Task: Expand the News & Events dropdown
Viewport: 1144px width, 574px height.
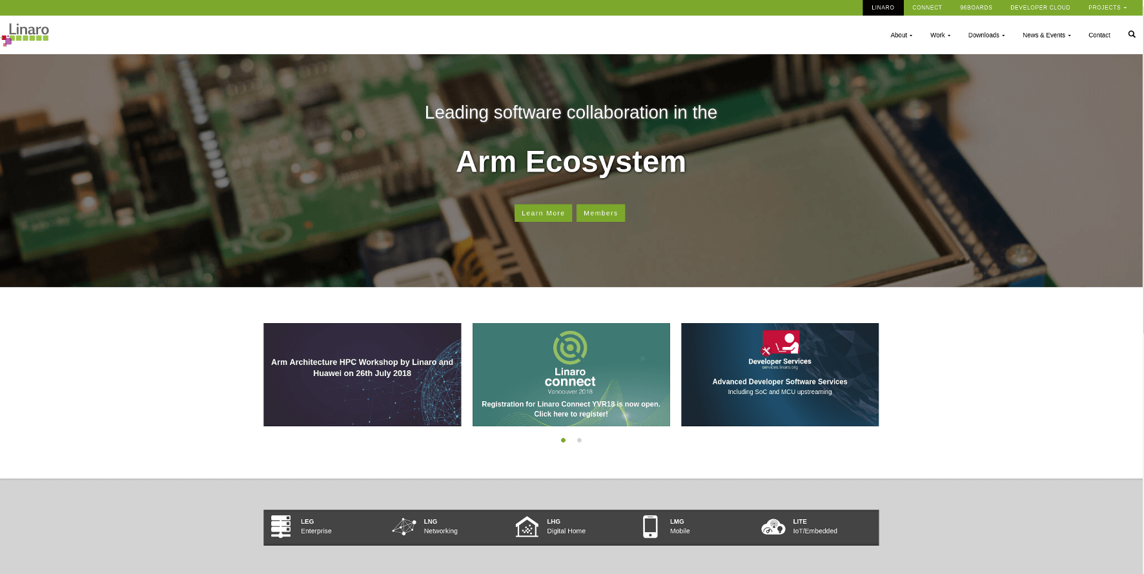Action: pos(1047,35)
